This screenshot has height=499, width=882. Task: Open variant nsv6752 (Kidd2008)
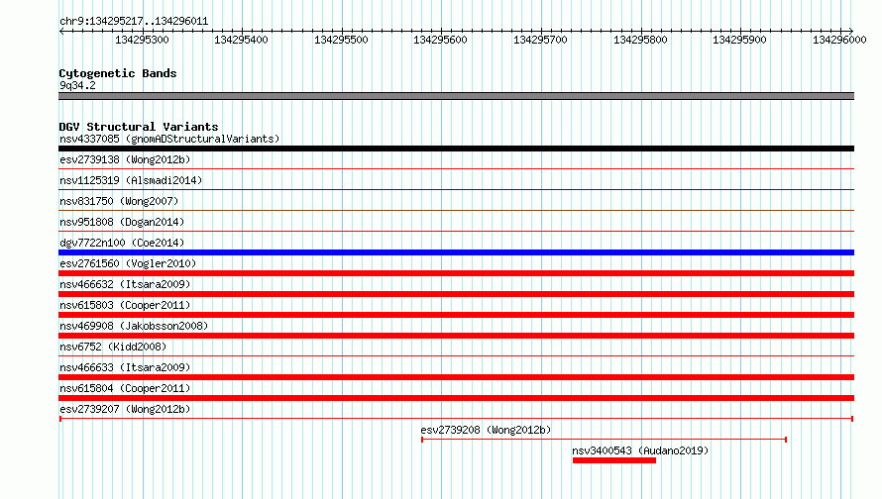113,347
